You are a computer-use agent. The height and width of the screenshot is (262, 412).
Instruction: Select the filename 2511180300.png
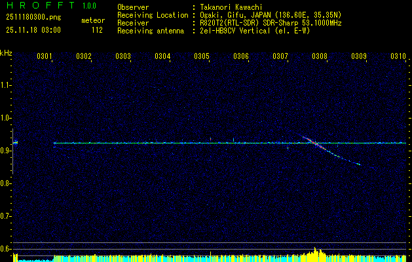click(33, 18)
